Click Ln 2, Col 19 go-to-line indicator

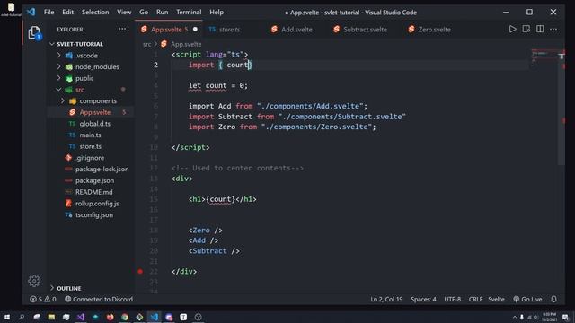click(x=386, y=299)
